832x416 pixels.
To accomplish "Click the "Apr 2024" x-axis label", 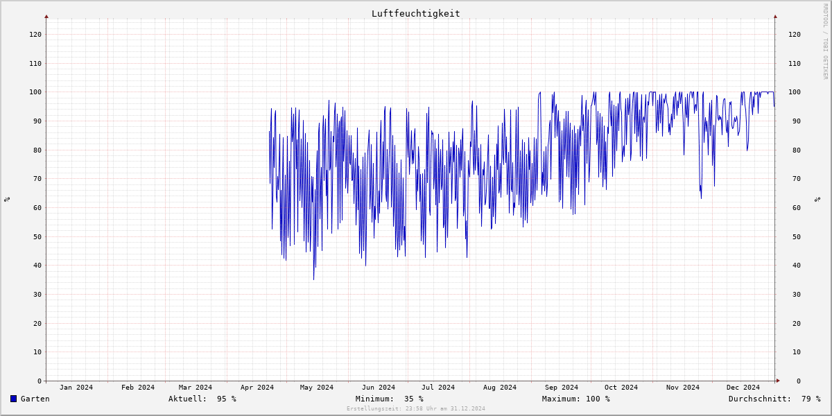I will 257,387.
